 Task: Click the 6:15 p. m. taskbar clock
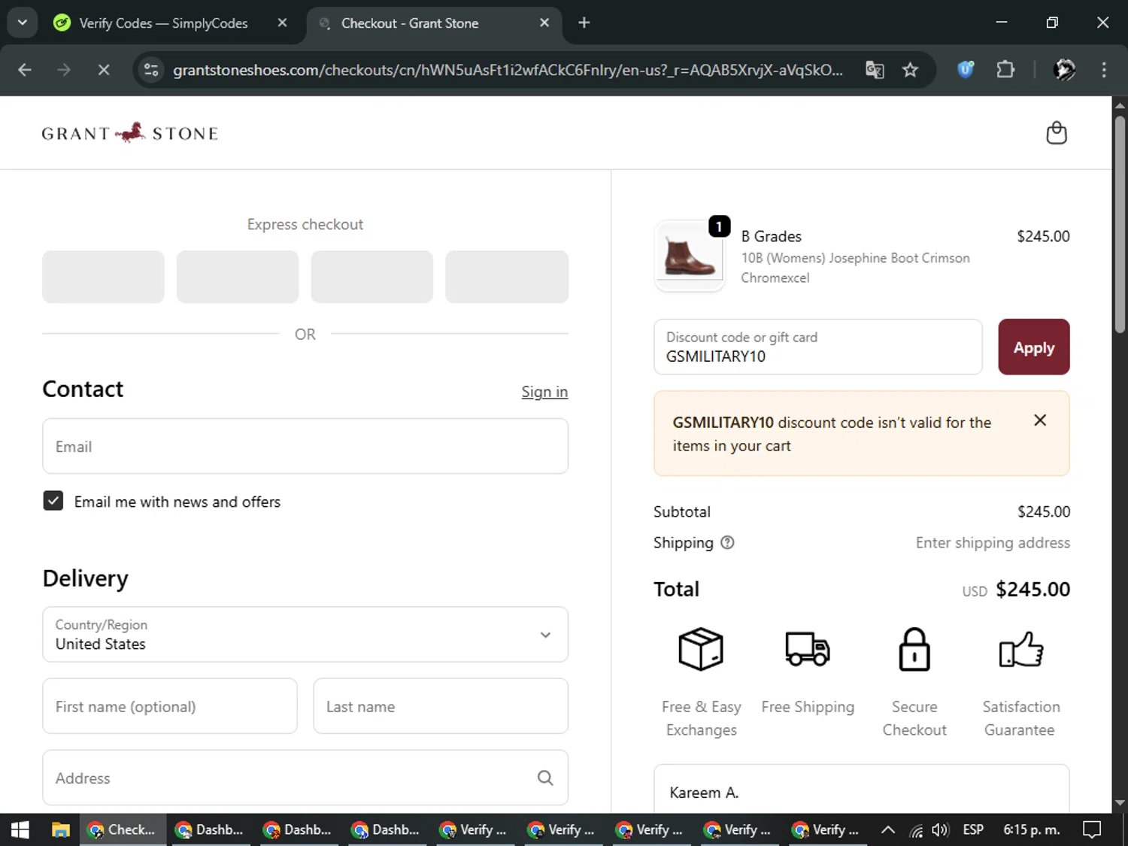[1032, 829]
